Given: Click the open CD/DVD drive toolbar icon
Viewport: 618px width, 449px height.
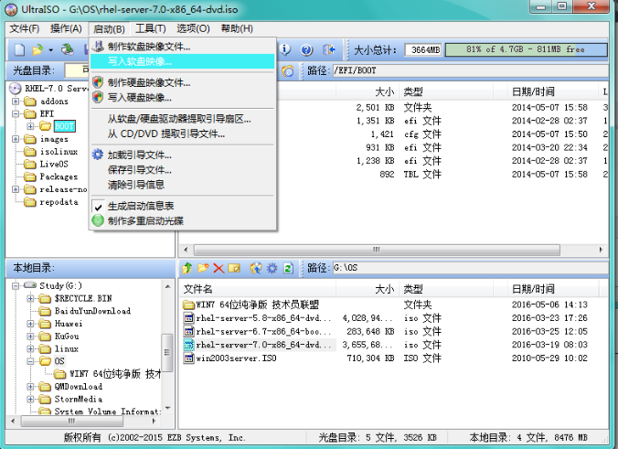Looking at the screenshot, I should (x=68, y=49).
